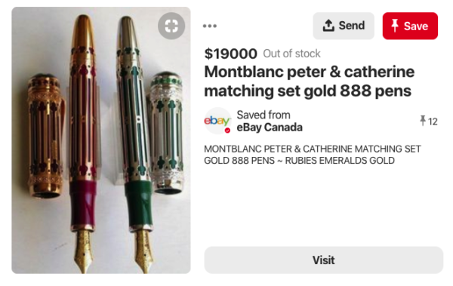Click the pin count icon showing 12
Image resolution: width=453 pixels, height=286 pixels.
(x=423, y=121)
